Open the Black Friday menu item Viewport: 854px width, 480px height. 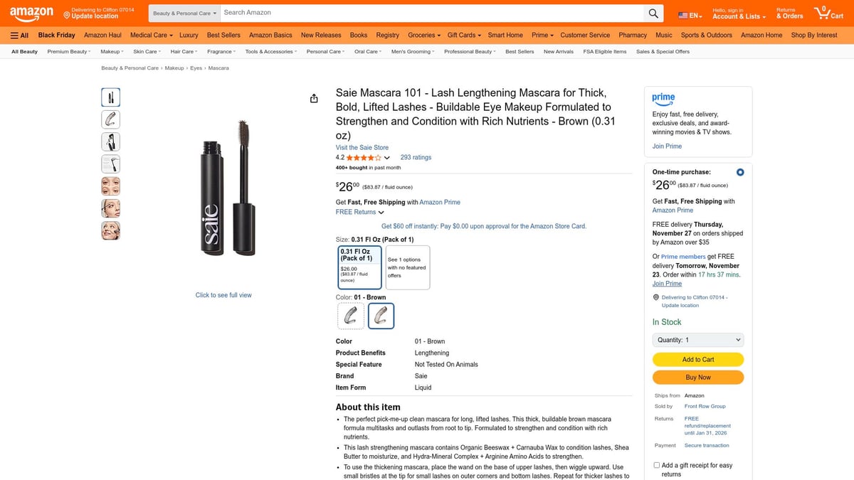tap(56, 34)
